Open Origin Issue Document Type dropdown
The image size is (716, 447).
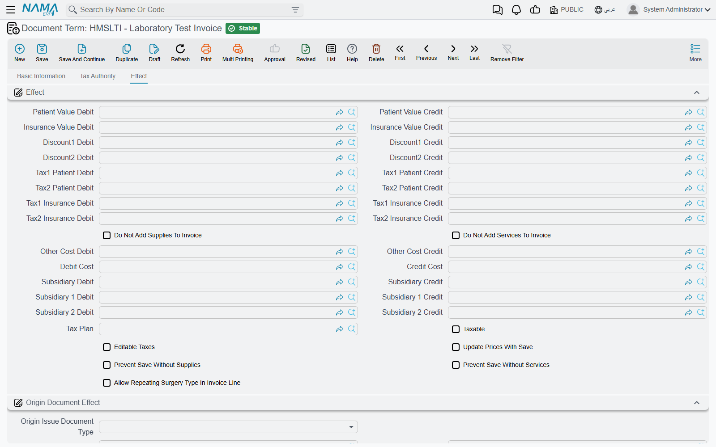(228, 427)
